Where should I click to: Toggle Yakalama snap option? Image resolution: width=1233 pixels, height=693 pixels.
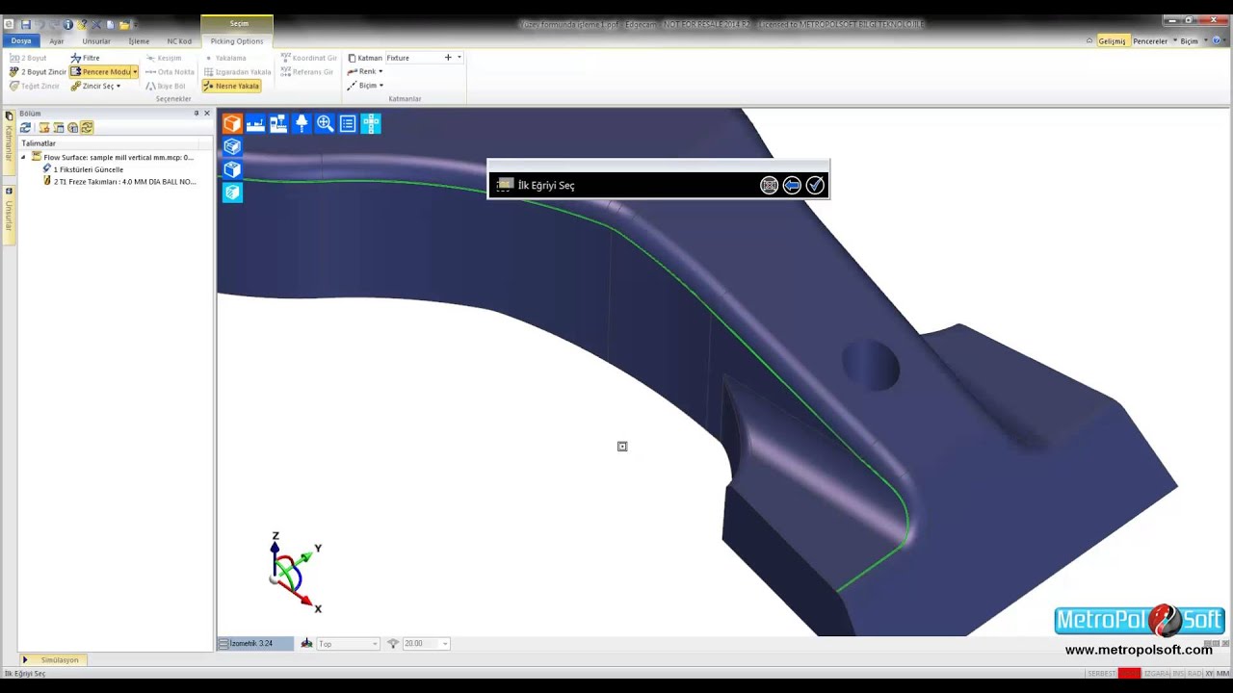(225, 58)
